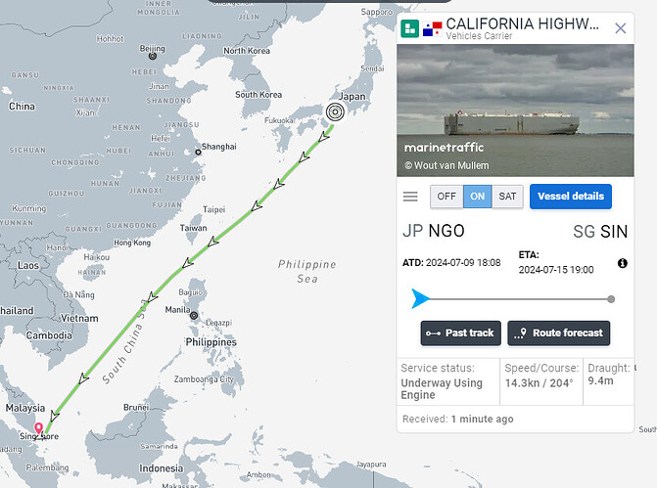Click the ETA info icon
This screenshot has width=657, height=488.
click(x=622, y=263)
